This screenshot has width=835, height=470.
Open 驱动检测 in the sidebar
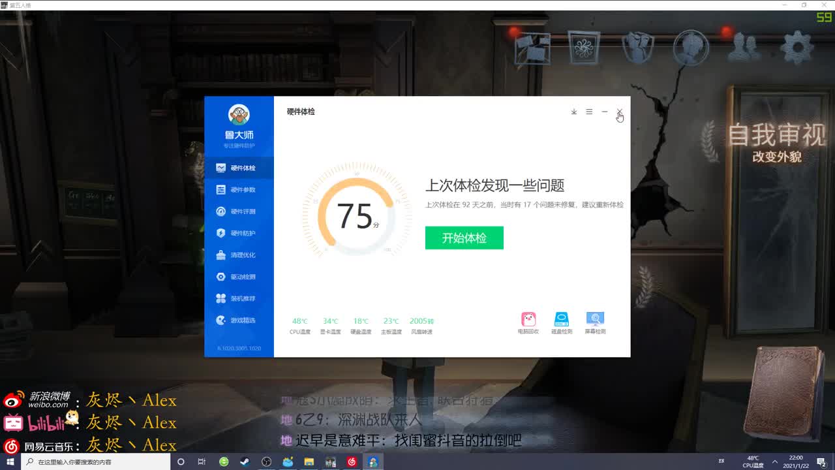tap(239, 277)
